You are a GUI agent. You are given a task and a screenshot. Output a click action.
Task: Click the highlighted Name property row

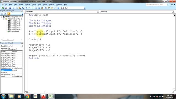pos(12,70)
